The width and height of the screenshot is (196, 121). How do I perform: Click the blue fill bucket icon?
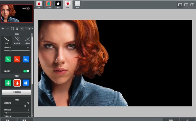point(26,82)
